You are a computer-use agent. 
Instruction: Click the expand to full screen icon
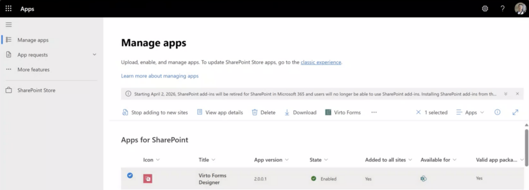pyautogui.click(x=515, y=112)
